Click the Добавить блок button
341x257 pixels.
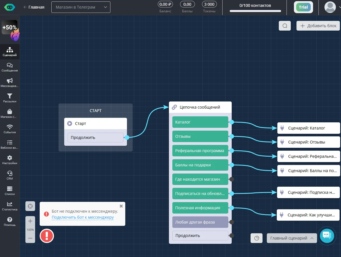click(x=318, y=26)
